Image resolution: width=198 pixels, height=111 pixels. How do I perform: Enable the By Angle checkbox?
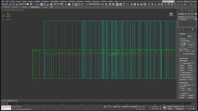180,43
